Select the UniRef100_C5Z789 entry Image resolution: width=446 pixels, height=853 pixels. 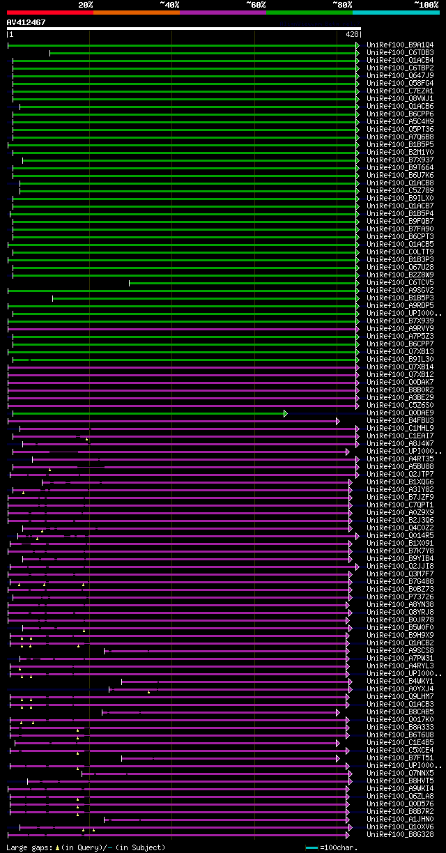(x=400, y=190)
